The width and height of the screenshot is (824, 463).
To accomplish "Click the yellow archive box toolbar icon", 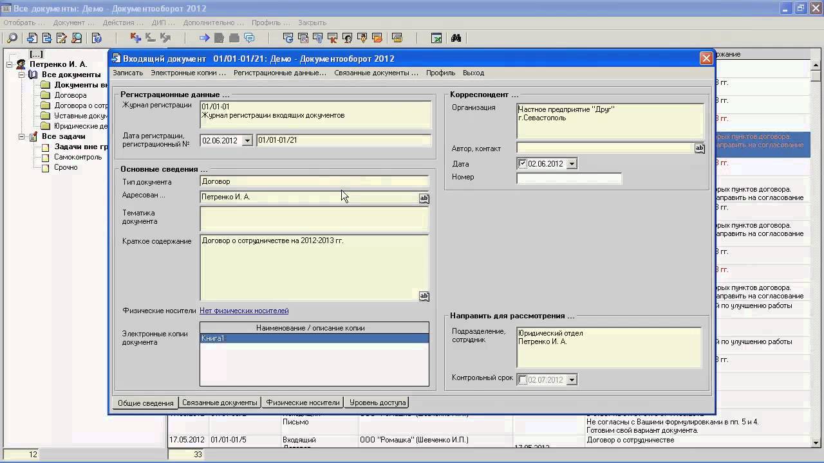I will tap(397, 38).
